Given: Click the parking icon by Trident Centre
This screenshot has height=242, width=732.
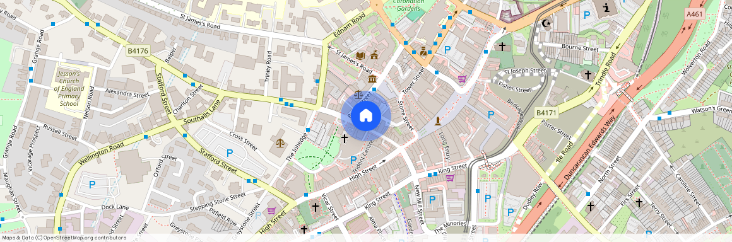Looking at the screenshot, I should 353,160.
